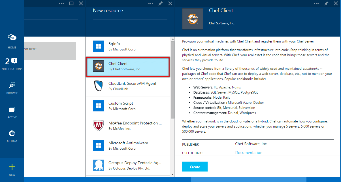Open the Billing icon
Screen dimensions: 341x182
12,134
